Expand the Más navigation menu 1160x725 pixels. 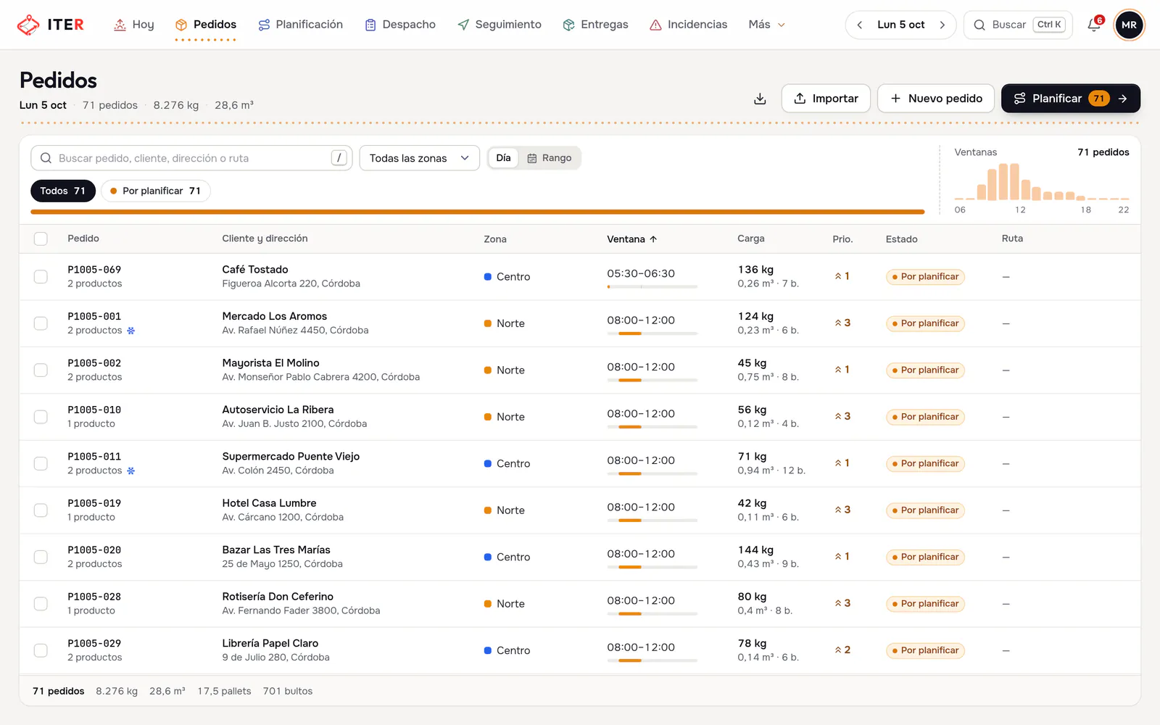[767, 25]
